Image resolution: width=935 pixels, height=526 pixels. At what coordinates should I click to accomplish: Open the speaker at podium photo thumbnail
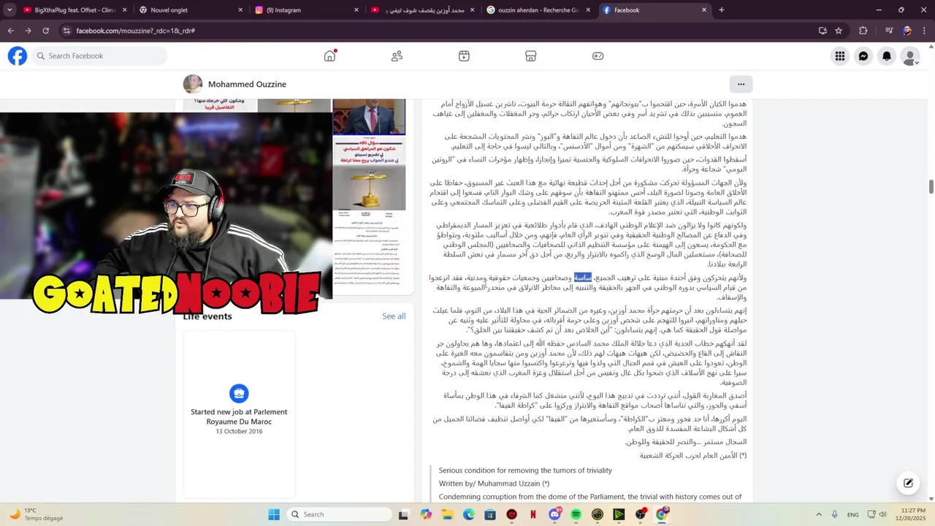pyautogui.click(x=369, y=117)
